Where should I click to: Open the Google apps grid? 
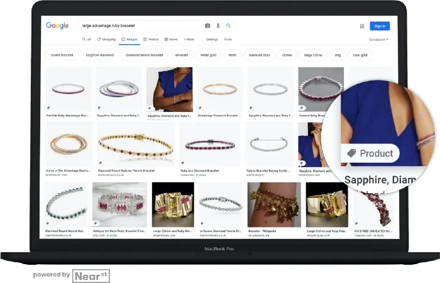click(x=362, y=26)
